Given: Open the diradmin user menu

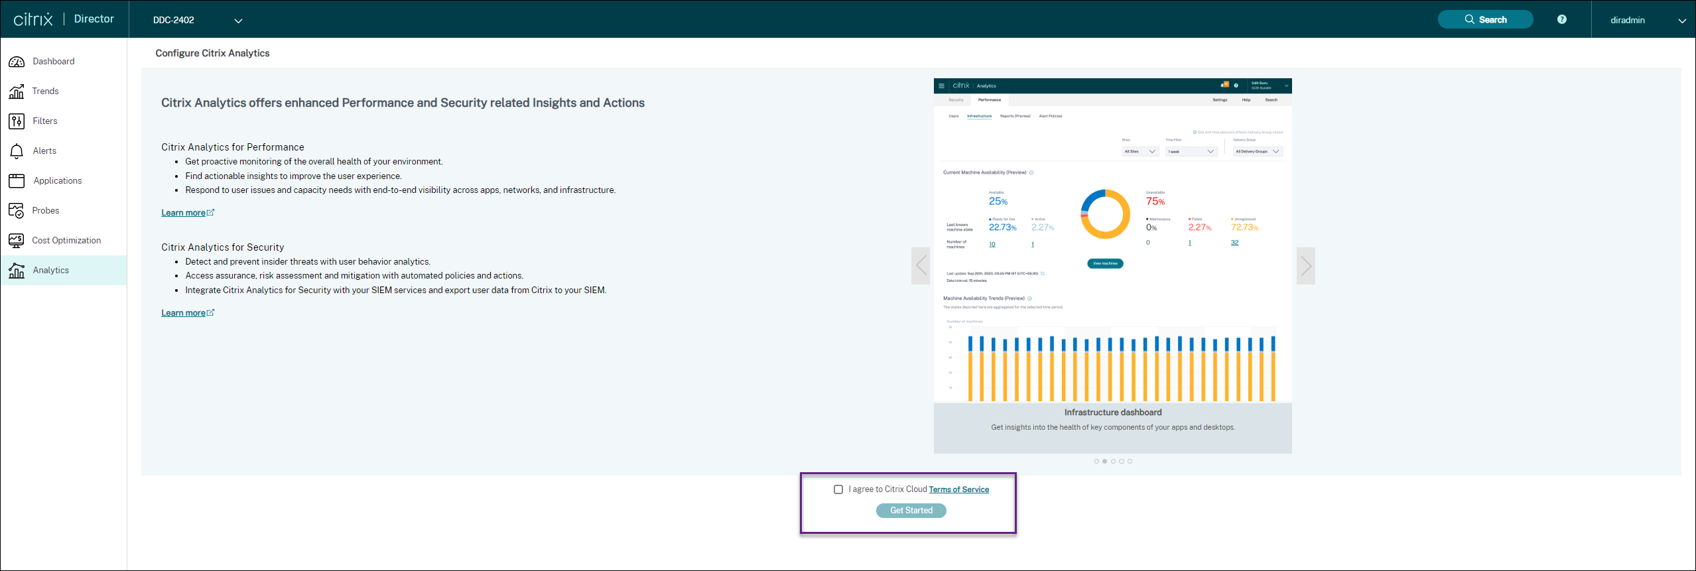Looking at the screenshot, I should (x=1681, y=21).
